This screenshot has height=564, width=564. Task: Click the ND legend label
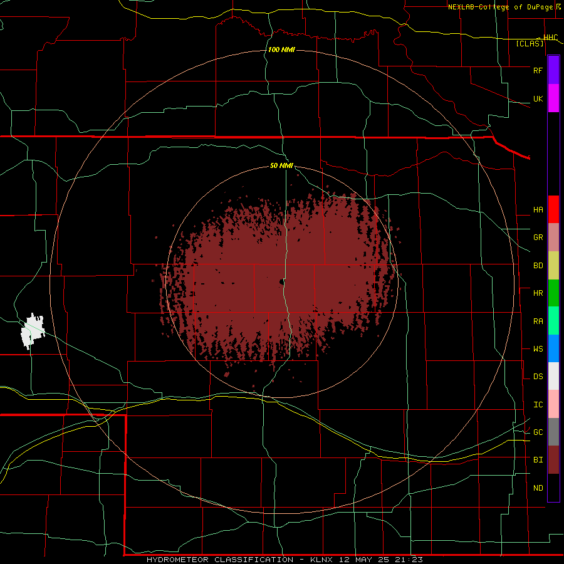(538, 488)
